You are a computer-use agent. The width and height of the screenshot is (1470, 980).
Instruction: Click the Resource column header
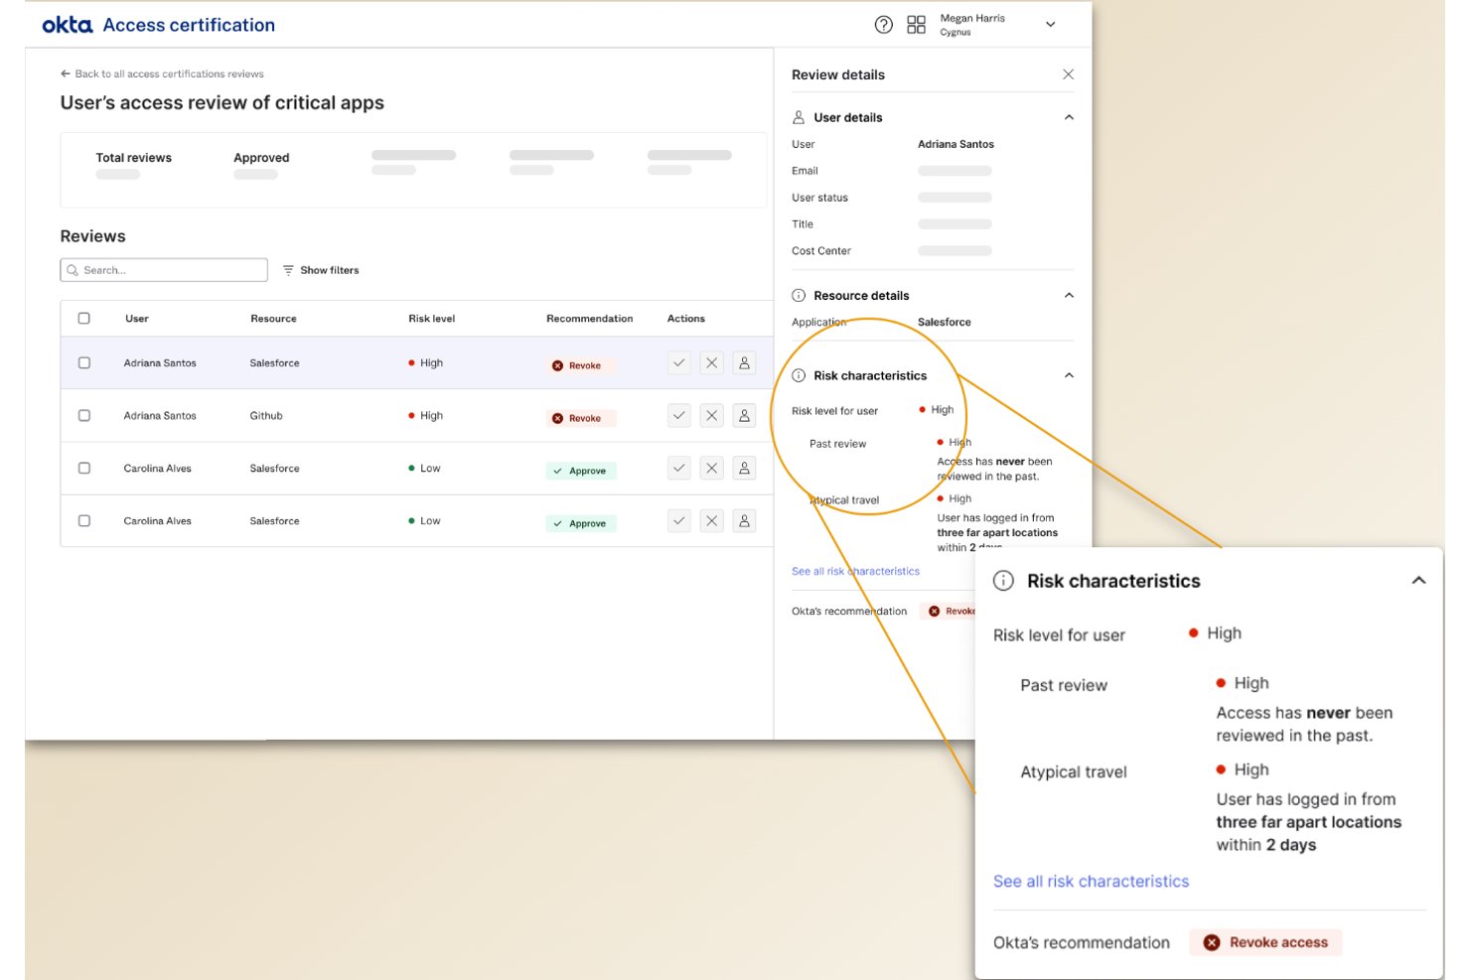tap(273, 319)
